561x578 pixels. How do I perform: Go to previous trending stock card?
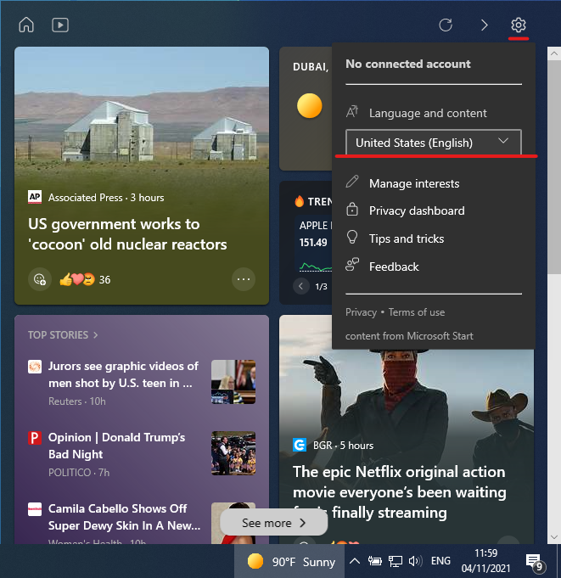[x=300, y=286]
